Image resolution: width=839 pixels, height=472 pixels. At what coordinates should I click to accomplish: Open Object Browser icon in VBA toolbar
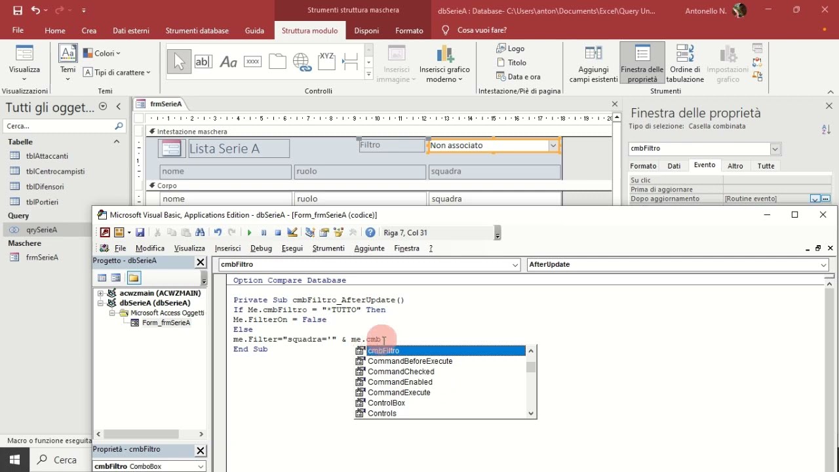tap(339, 232)
